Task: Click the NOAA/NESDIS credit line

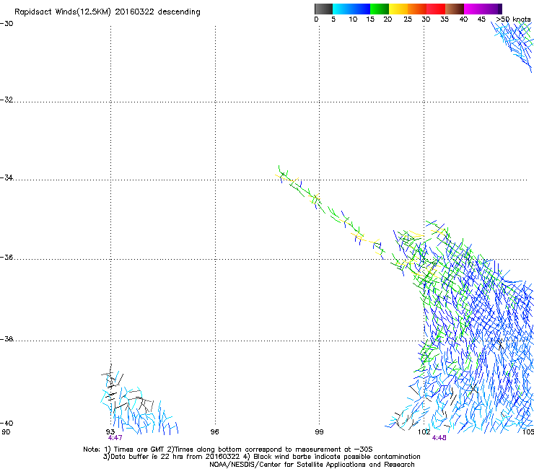Action: pos(312,465)
